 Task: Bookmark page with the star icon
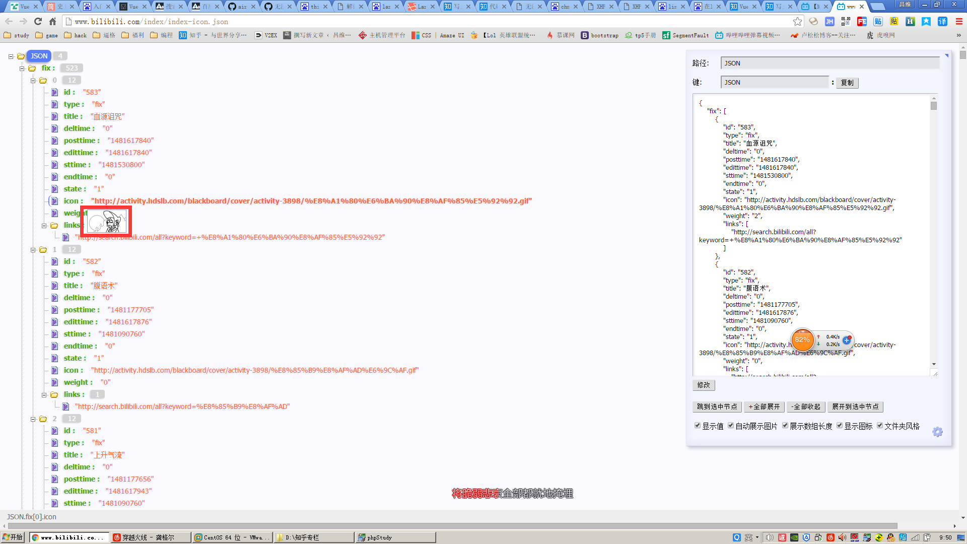point(797,22)
